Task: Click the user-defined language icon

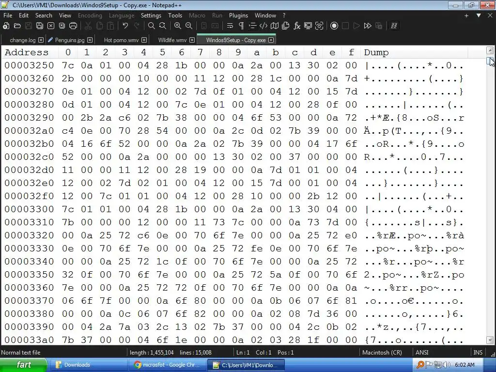Action: click(x=263, y=26)
